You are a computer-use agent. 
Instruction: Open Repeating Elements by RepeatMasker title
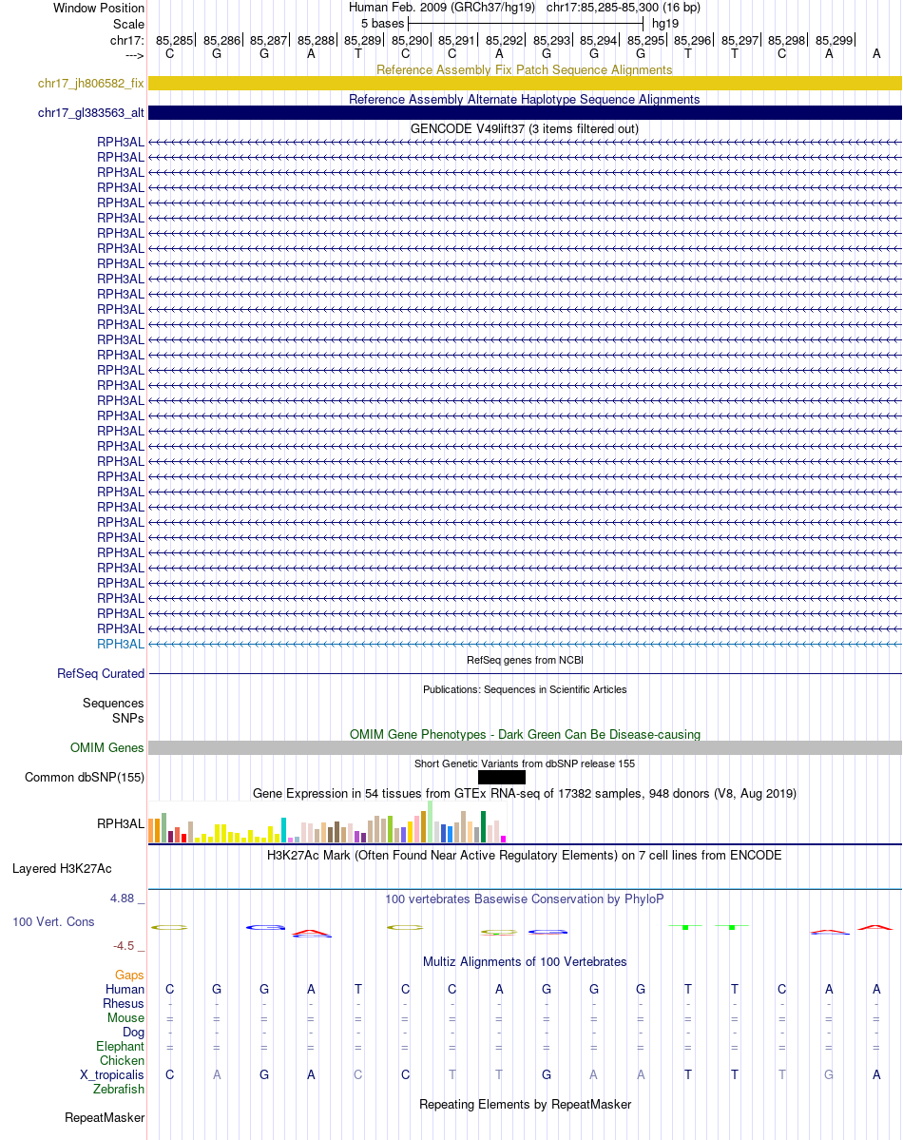coord(524,1105)
